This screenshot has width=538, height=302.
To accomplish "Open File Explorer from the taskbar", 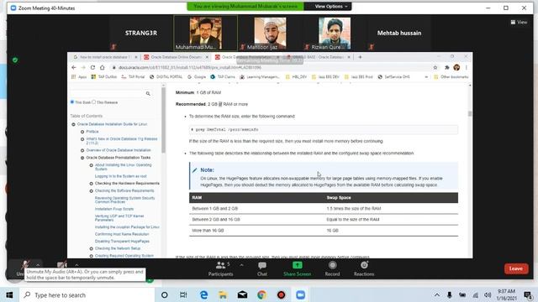I will point(223,294).
